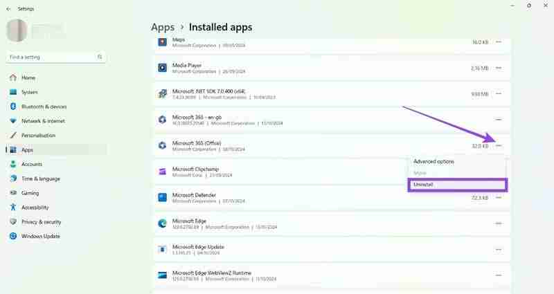
Task: Click the Microsoft Defender name text
Action: click(x=194, y=195)
